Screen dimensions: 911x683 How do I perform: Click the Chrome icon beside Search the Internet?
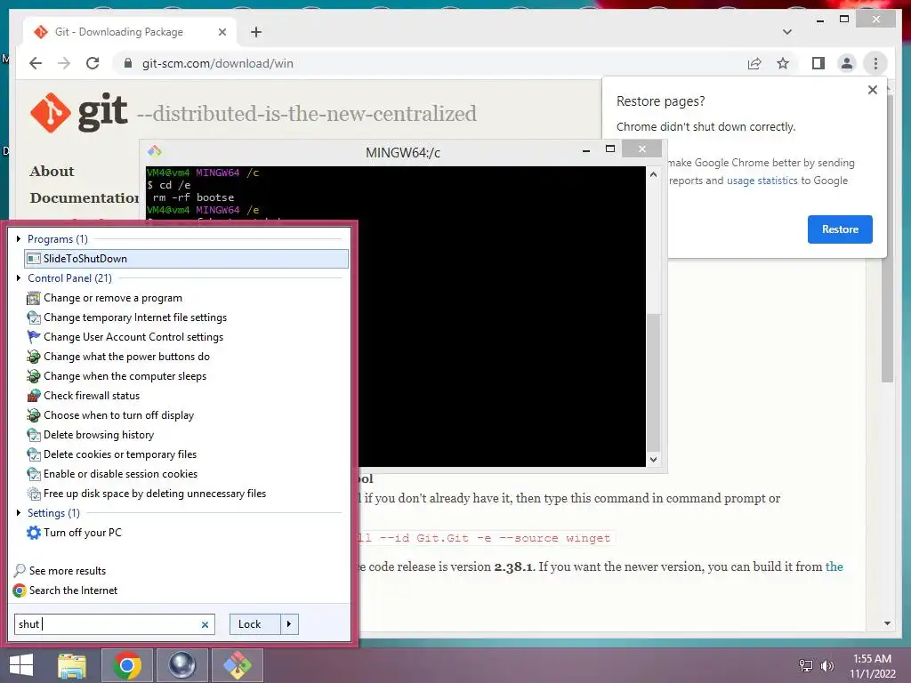(20, 591)
